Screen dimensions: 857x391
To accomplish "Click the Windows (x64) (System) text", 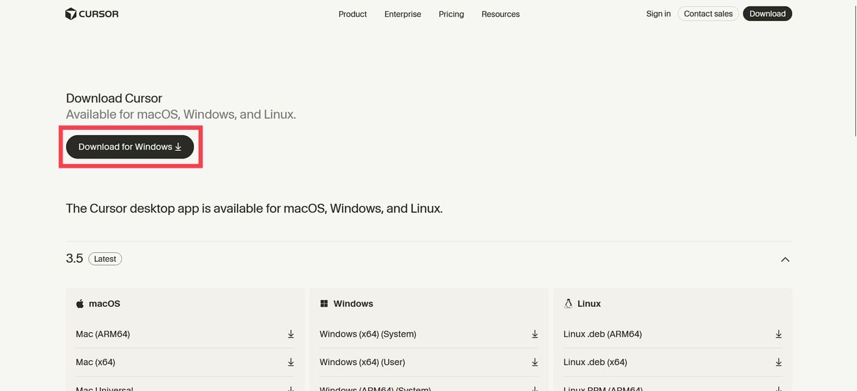I will point(368,334).
